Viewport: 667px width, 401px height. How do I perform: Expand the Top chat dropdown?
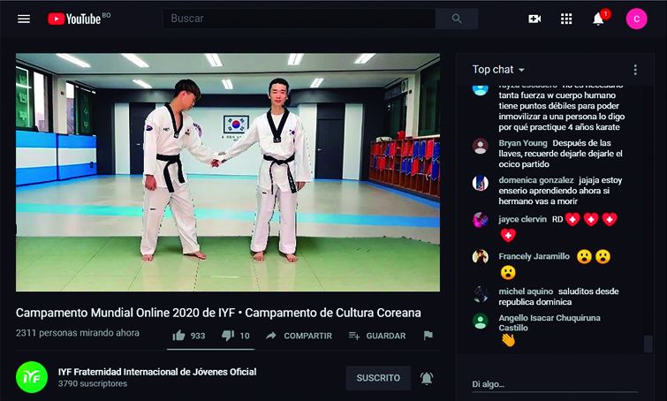click(498, 69)
